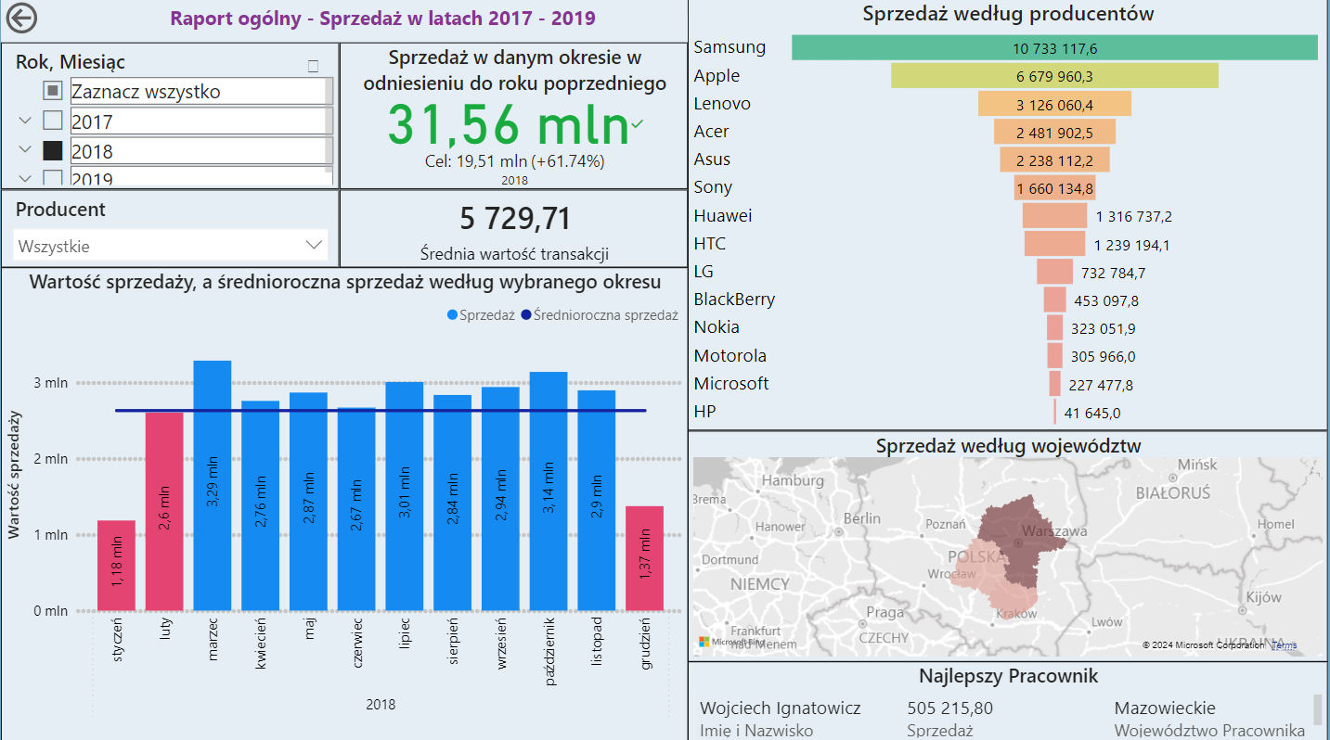
Task: Expand the 2018 year months
Action: tap(25, 150)
